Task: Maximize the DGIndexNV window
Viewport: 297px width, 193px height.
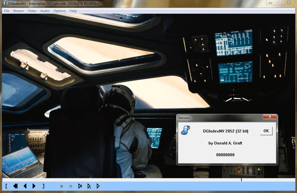Action: [x=278, y=3]
